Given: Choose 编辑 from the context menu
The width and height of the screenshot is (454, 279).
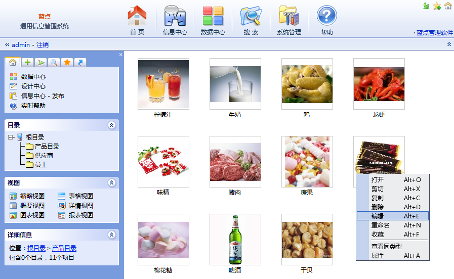Looking at the screenshot, I should 393,216.
